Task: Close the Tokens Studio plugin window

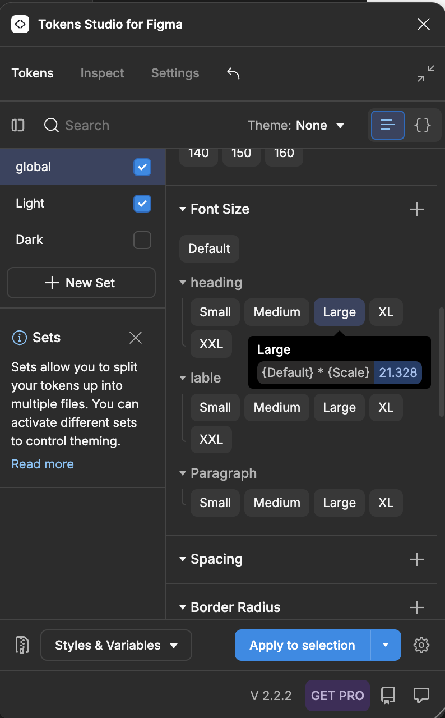Action: 424,24
